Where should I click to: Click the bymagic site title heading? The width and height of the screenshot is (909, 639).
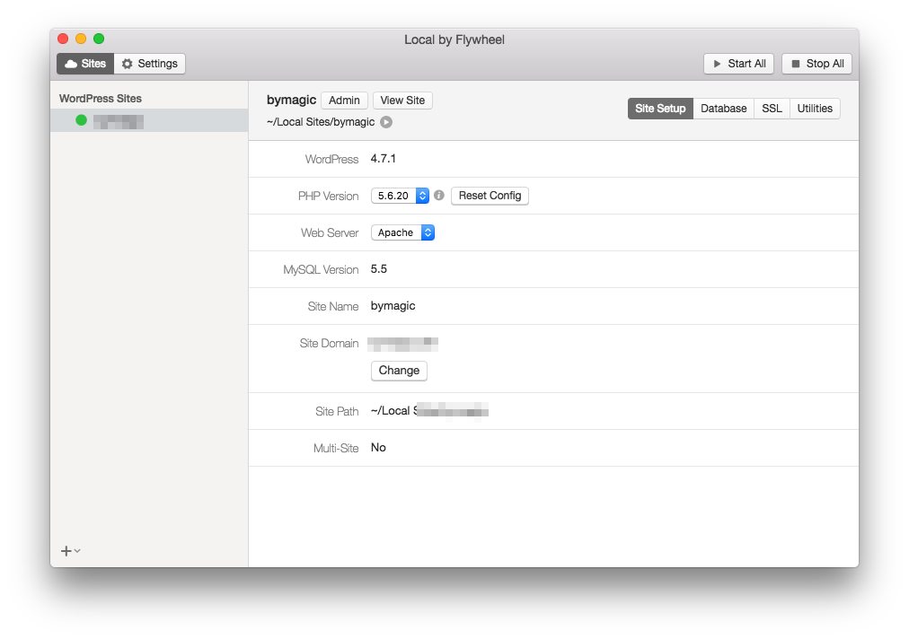(x=292, y=101)
